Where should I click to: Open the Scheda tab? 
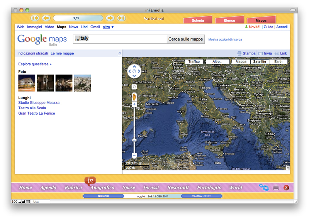click(x=198, y=20)
